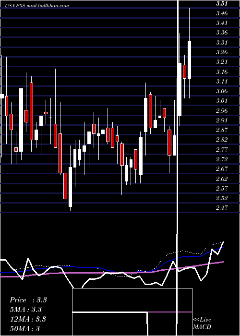Click the 2.87 price axis label
The image size is (240, 336).
[222, 130]
